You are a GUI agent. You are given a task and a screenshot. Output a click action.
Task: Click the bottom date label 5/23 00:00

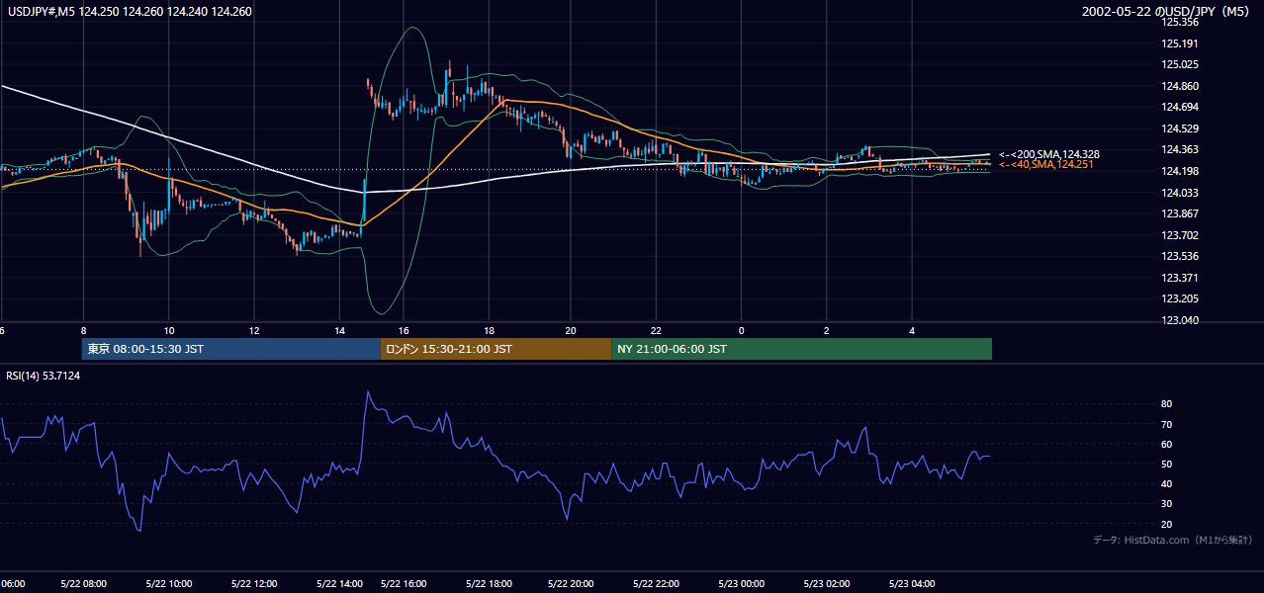(742, 583)
